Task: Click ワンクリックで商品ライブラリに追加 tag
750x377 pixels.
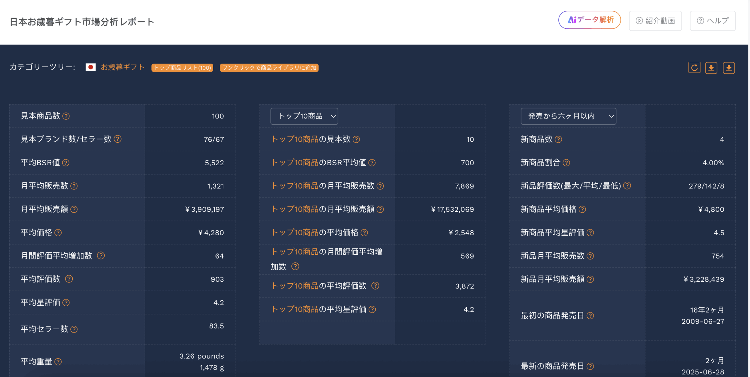Action: (269, 68)
